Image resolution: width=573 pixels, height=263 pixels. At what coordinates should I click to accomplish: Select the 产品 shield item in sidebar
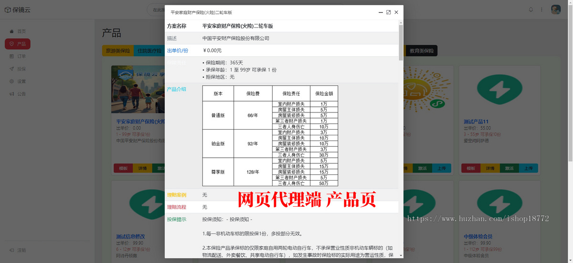pyautogui.click(x=18, y=44)
